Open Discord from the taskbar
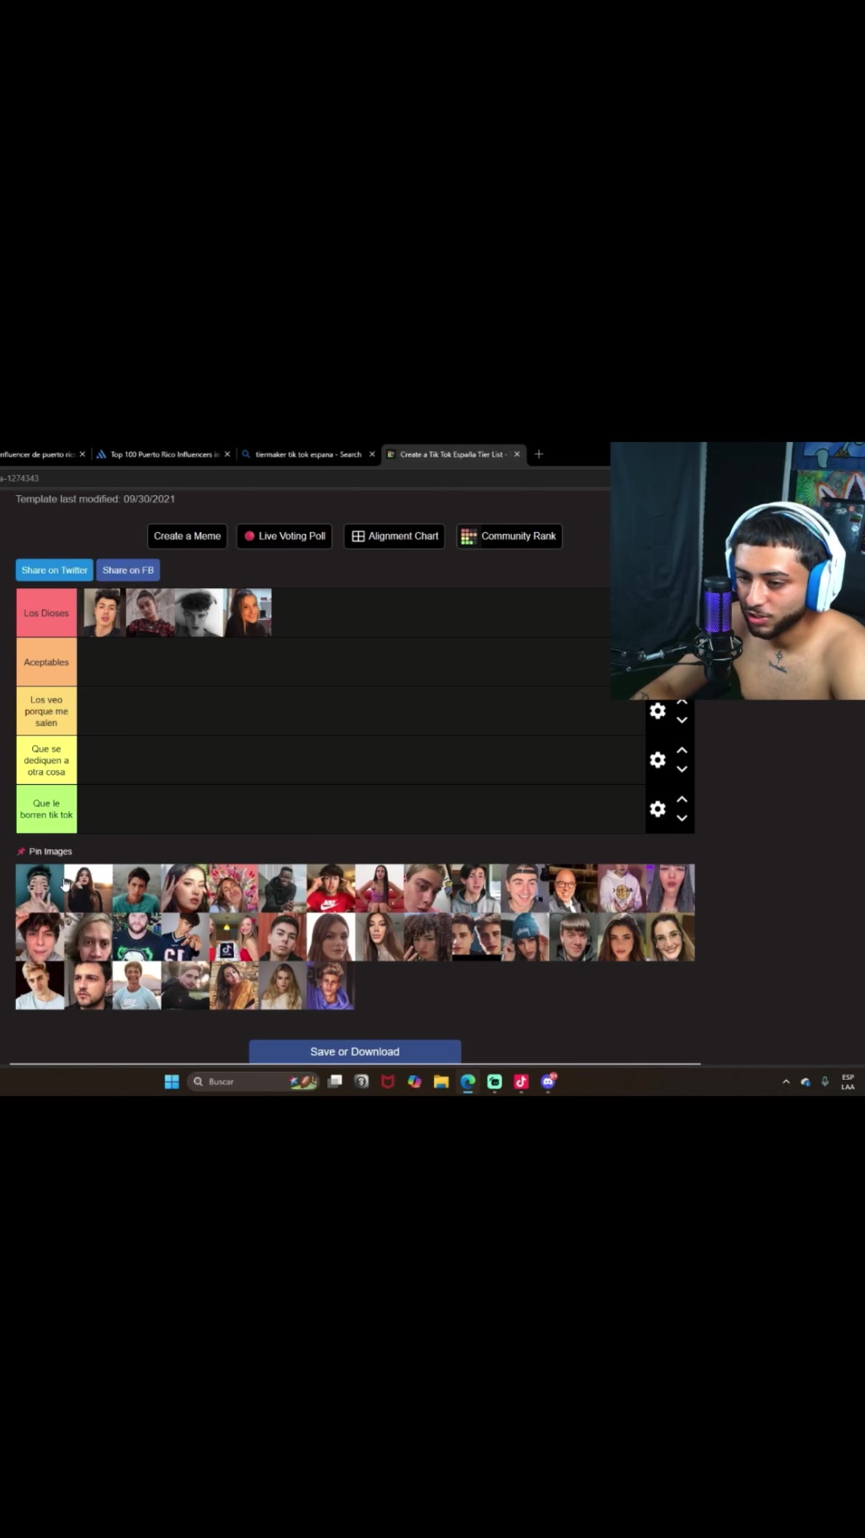Viewport: 865px width, 1538px height. click(549, 1082)
